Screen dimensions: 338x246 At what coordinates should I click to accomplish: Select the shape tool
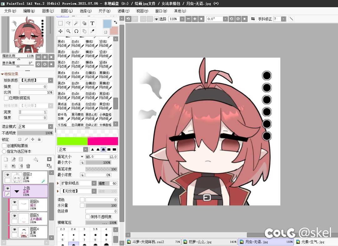[x=84, y=23]
